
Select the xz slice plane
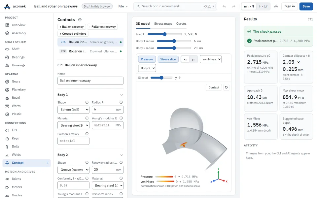tap(185, 59)
